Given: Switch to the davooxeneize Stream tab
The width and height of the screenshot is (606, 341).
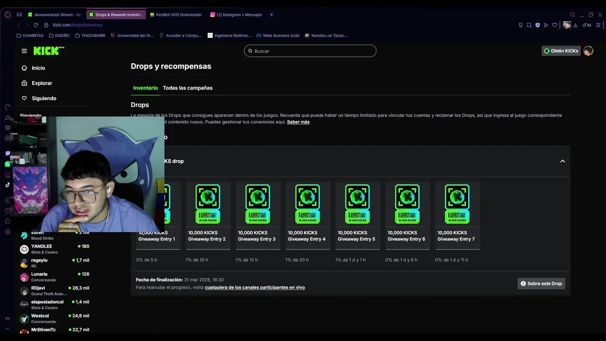Looking at the screenshot, I should 55,15.
